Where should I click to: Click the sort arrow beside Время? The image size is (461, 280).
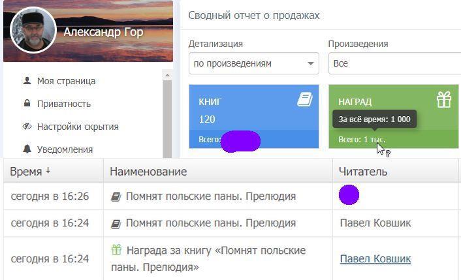pyautogui.click(x=48, y=170)
